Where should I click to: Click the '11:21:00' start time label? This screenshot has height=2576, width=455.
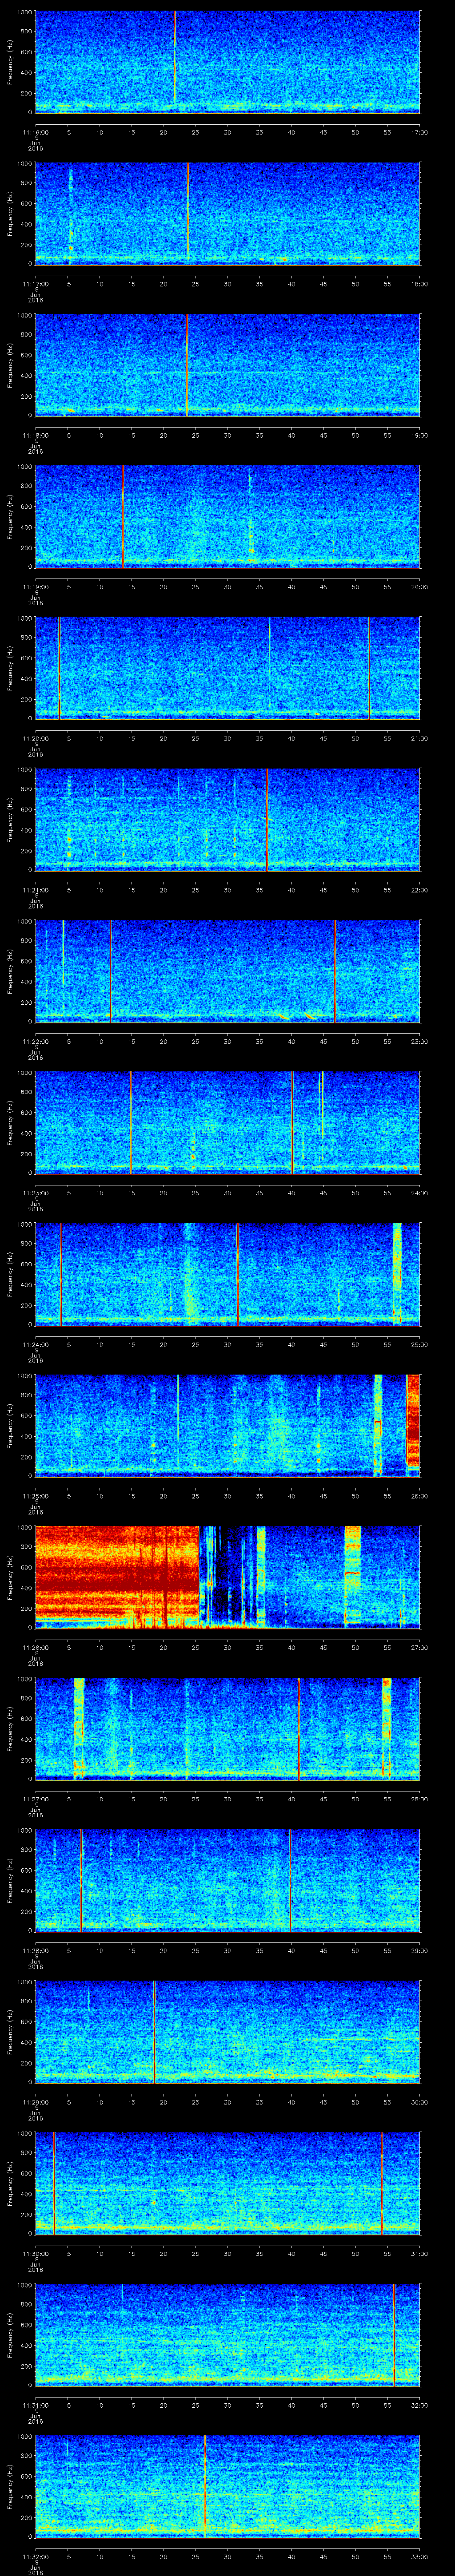coord(36,890)
